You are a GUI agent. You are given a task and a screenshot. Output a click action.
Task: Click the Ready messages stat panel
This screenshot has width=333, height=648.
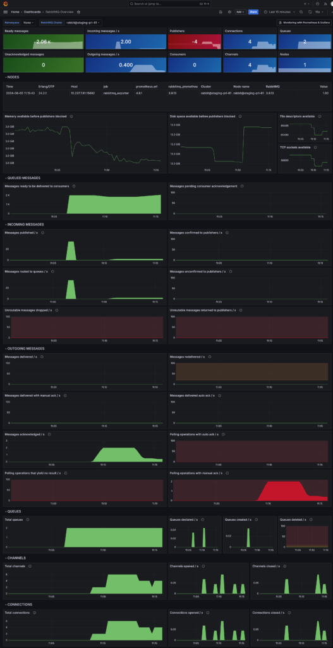[x=44, y=39]
